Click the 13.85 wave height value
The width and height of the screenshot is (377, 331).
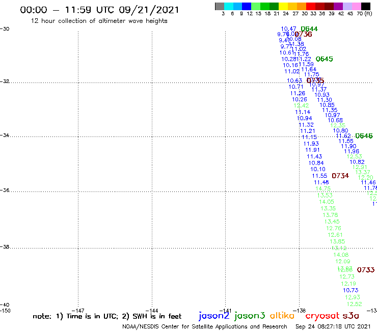337,241
